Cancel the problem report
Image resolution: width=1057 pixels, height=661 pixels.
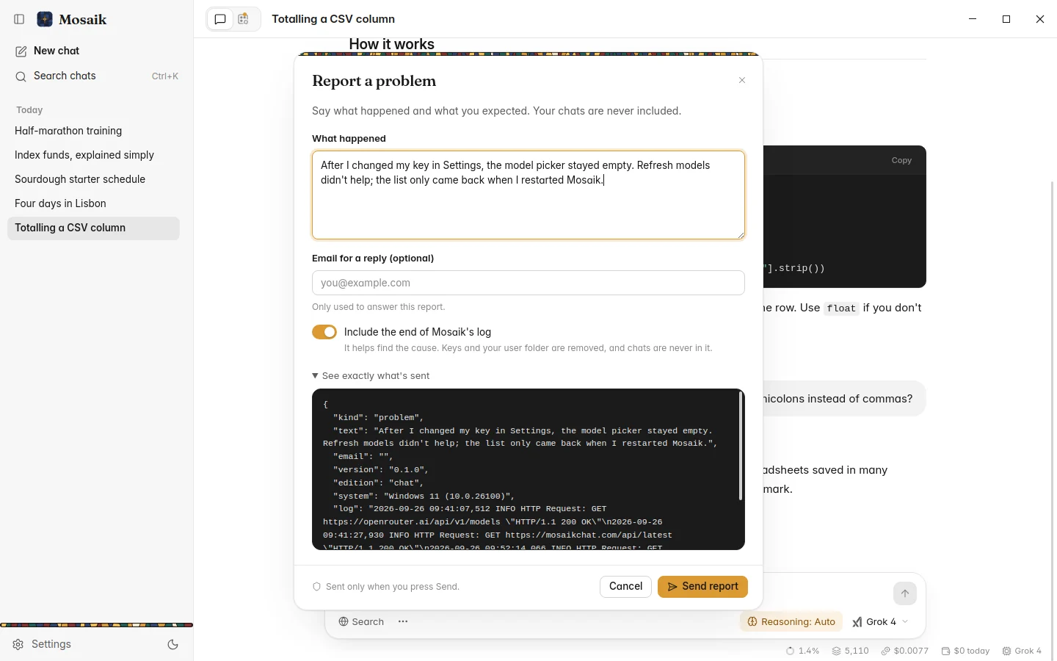[625, 586]
